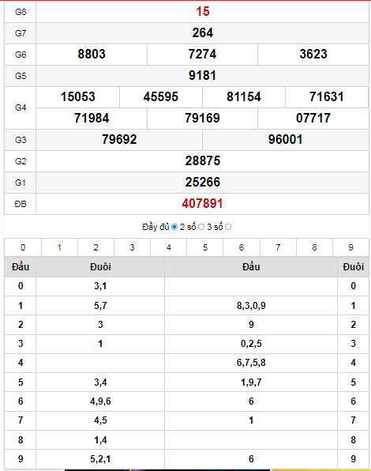Click G2 prize number 28875

(202, 161)
